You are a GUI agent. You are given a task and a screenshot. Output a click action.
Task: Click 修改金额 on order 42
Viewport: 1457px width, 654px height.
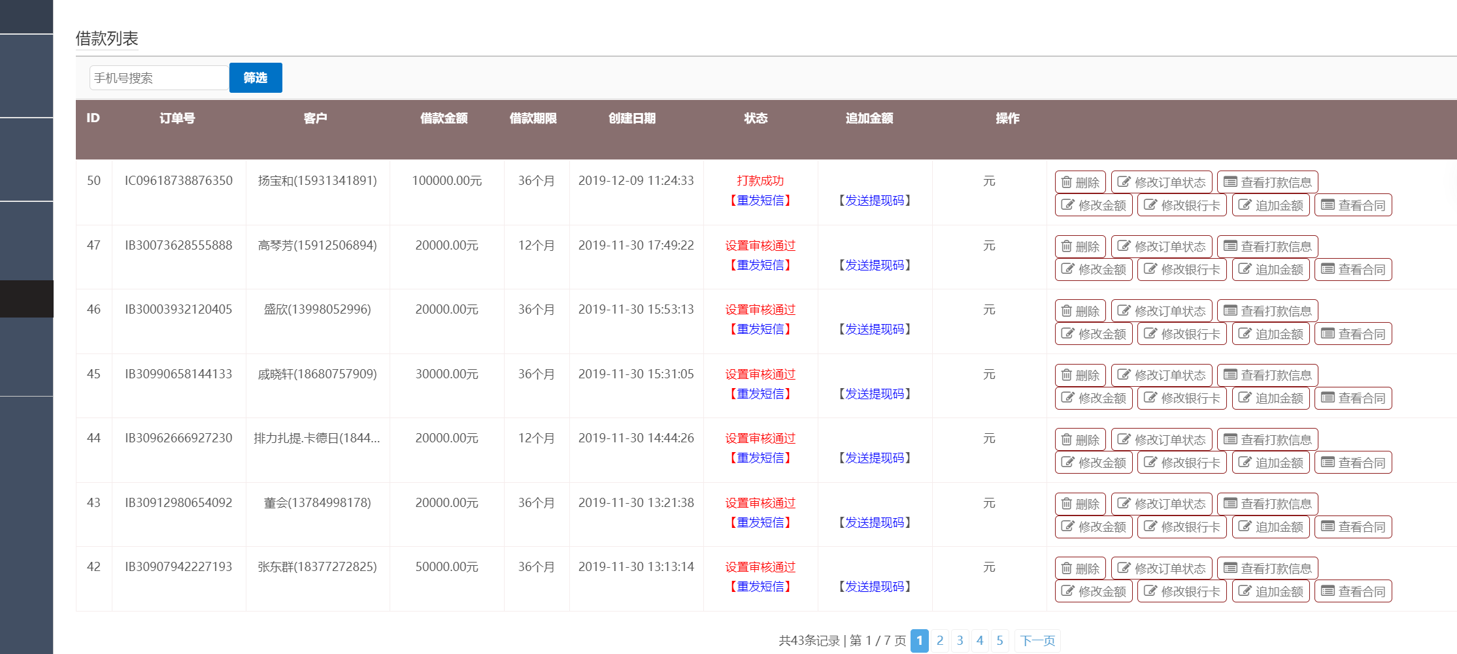click(1093, 591)
